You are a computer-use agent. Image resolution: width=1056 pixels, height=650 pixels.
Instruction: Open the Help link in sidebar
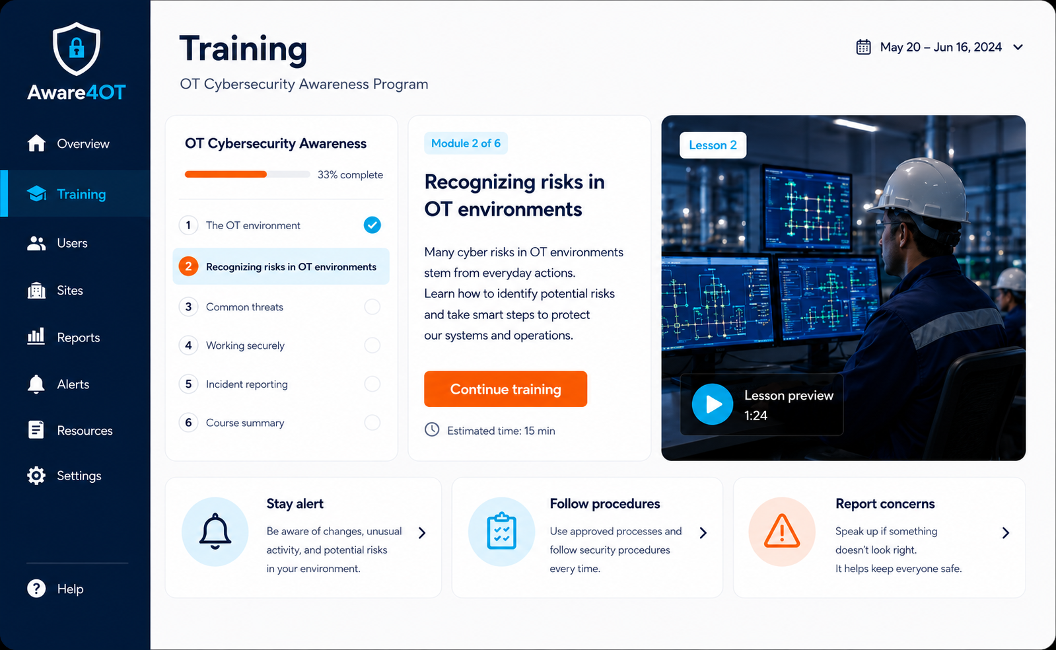[x=55, y=589]
